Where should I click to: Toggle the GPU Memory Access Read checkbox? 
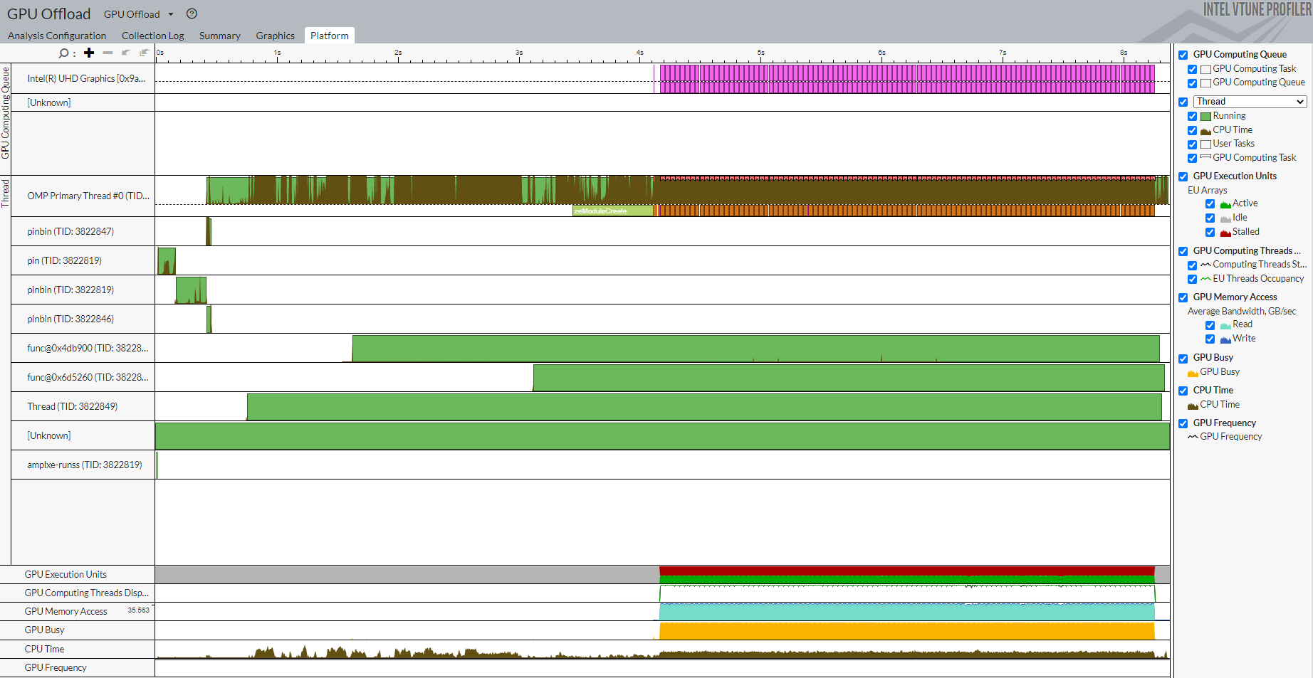tap(1210, 325)
